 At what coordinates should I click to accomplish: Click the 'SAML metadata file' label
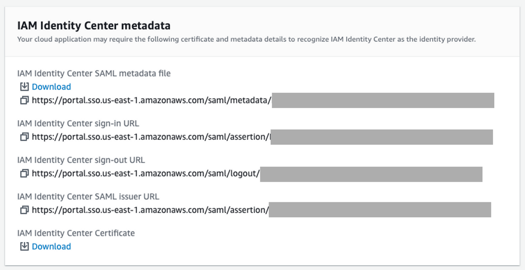coord(94,73)
